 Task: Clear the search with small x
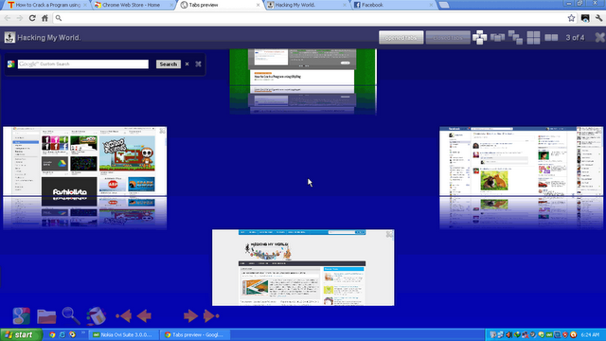coord(187,63)
